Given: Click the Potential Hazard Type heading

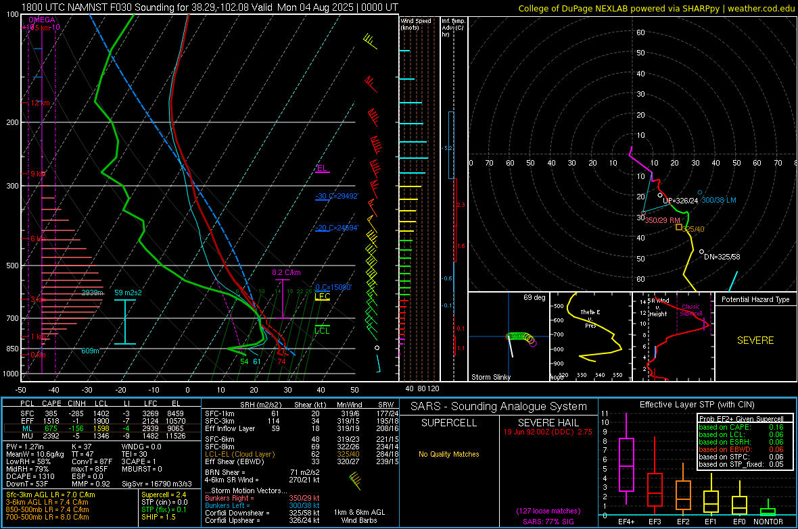Looking at the screenshot, I should [x=755, y=299].
